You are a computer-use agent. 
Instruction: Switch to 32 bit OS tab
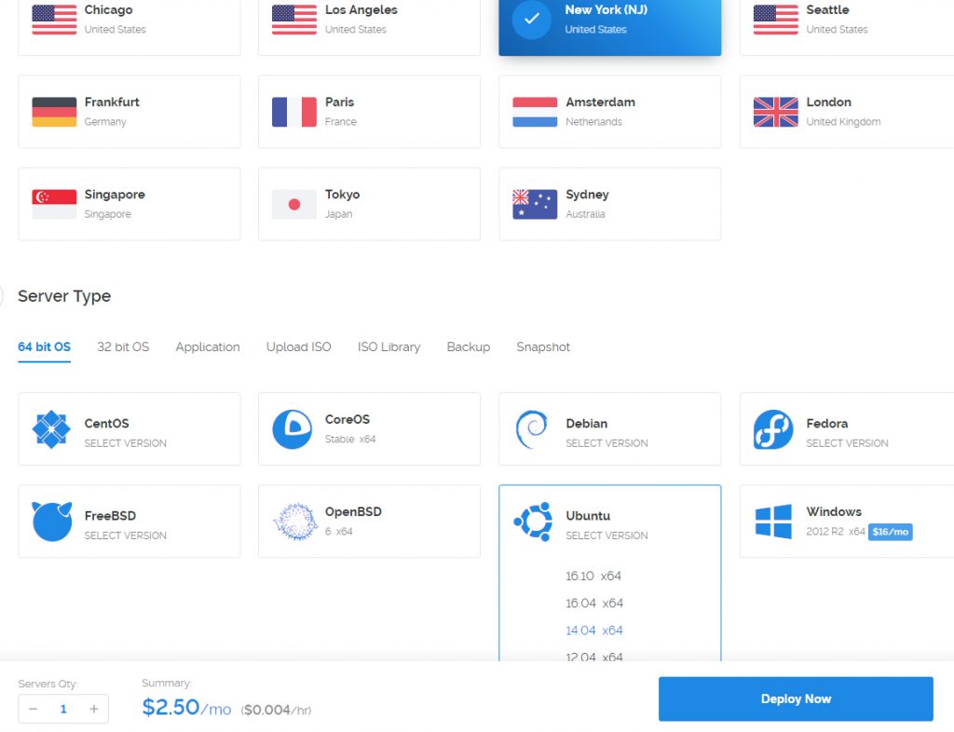(x=123, y=347)
